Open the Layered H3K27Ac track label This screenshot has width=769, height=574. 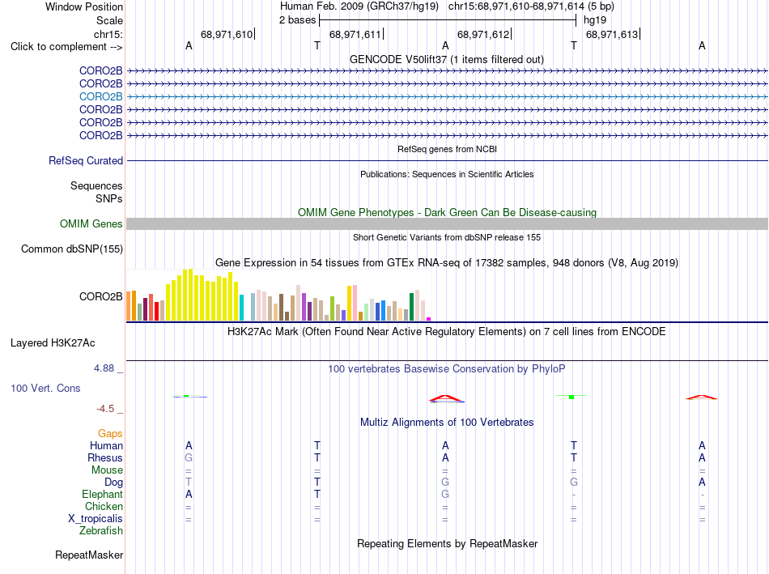[x=53, y=343]
